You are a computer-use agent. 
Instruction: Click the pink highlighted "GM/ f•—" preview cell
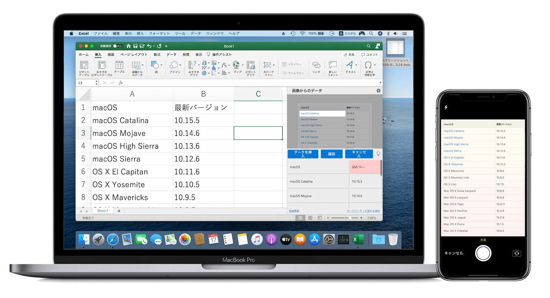click(365, 167)
